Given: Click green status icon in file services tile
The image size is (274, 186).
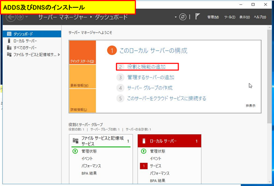Looking at the screenshot, I should click(x=75, y=151).
